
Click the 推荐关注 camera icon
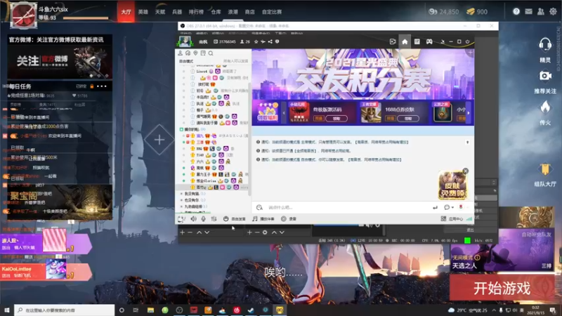(545, 76)
